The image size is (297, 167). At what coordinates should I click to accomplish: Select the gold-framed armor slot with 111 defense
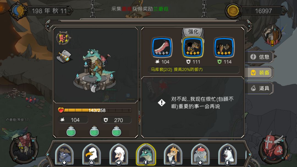(x=193, y=47)
